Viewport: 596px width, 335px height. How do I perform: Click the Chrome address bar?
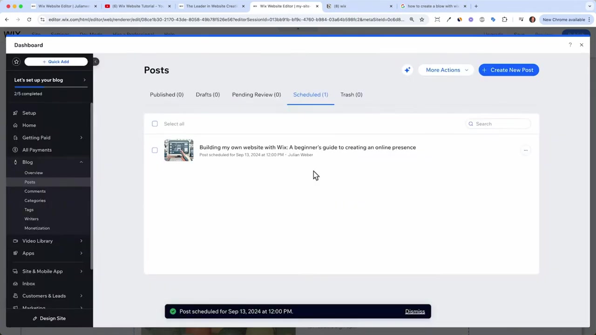pos(226,20)
